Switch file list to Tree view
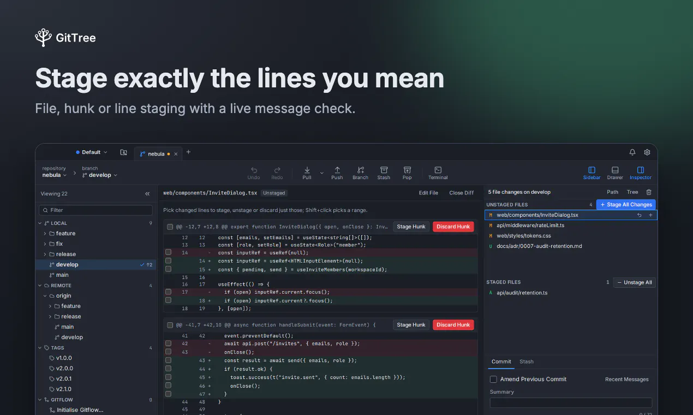This screenshot has width=693, height=415. coord(632,192)
